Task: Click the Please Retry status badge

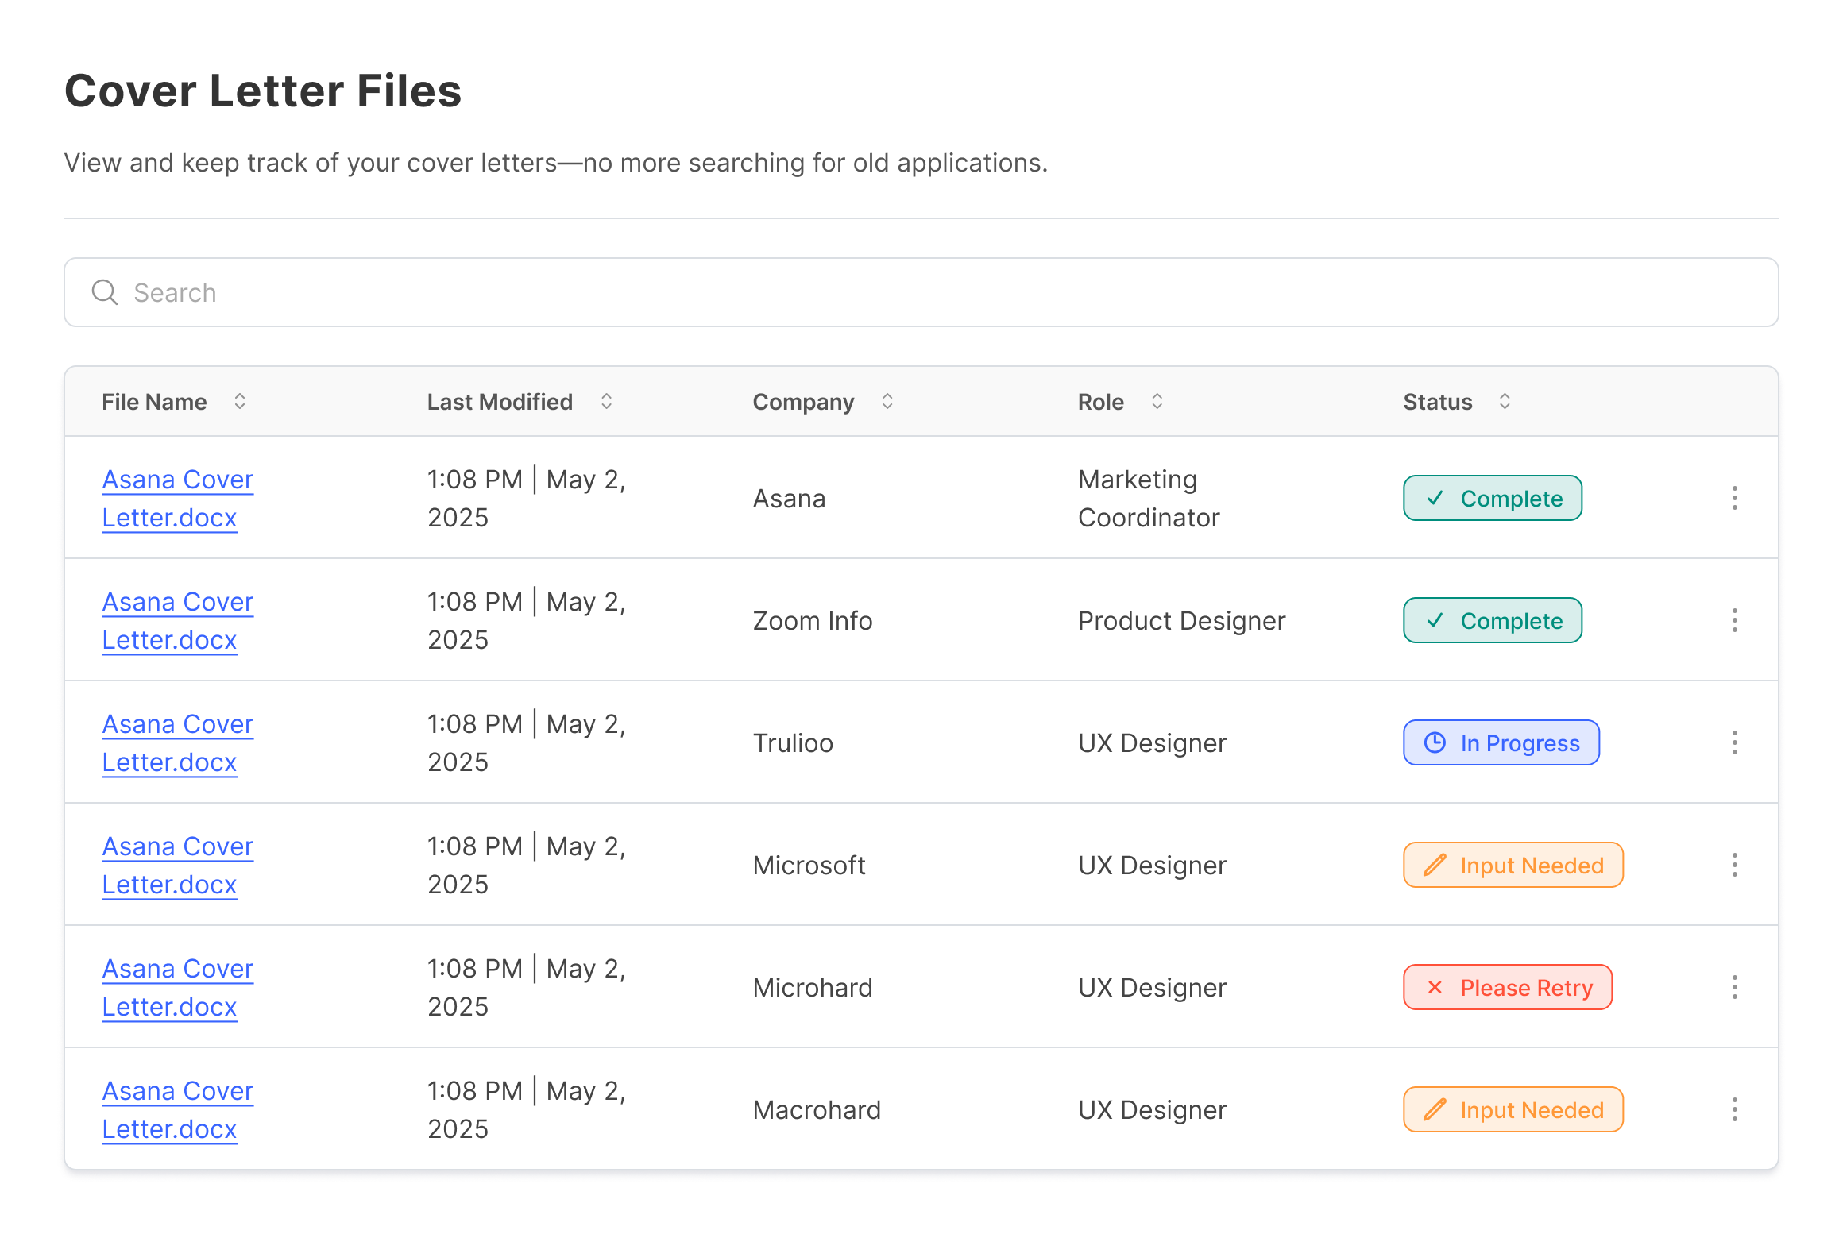Action: (x=1507, y=987)
